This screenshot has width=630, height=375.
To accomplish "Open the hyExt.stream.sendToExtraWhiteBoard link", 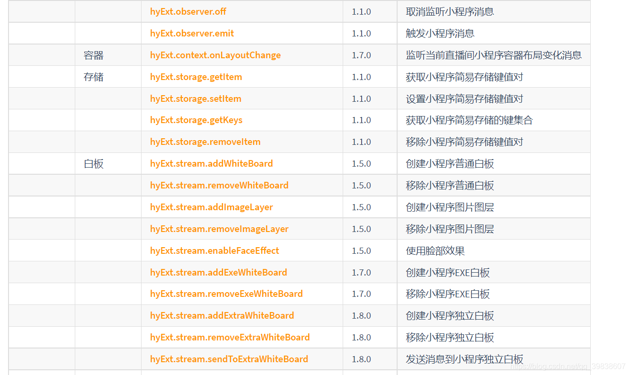I will 229,359.
